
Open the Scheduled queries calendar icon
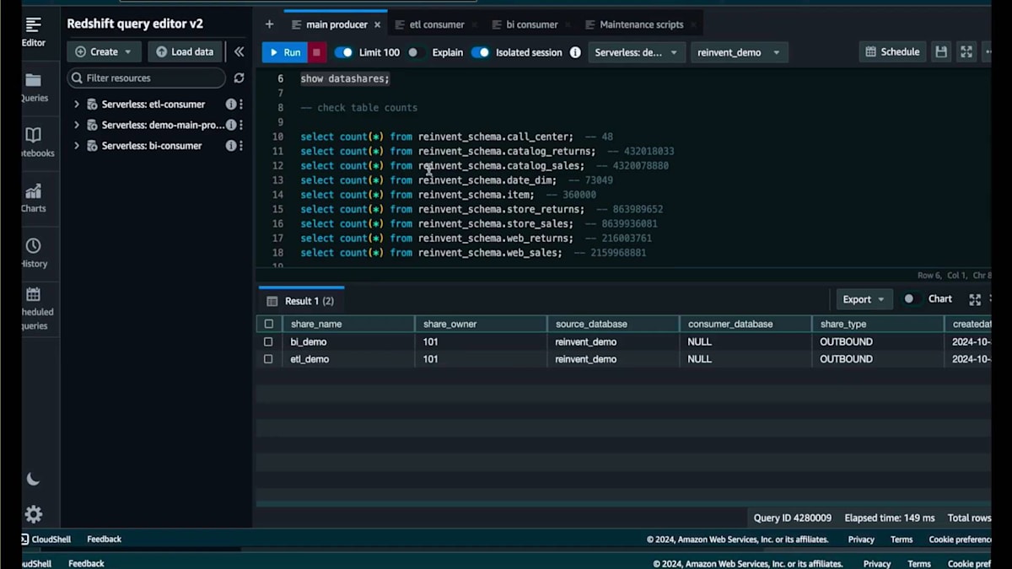(x=33, y=294)
